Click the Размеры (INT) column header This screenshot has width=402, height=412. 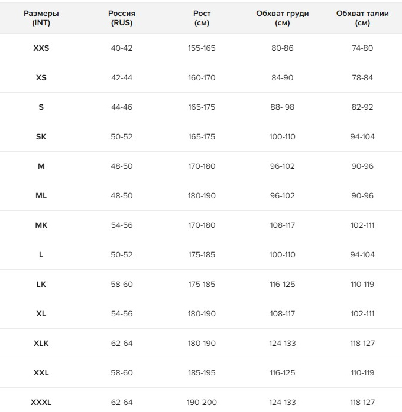(x=41, y=18)
